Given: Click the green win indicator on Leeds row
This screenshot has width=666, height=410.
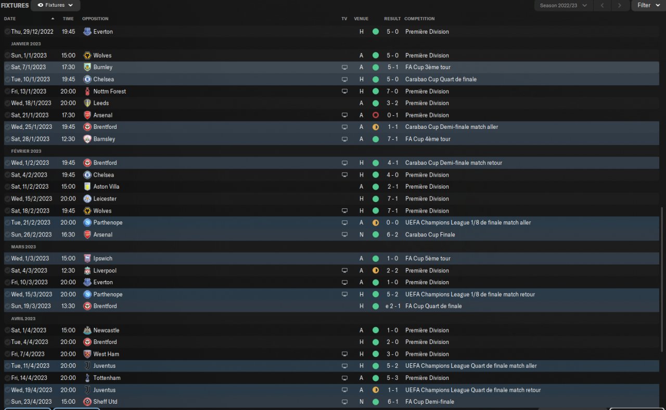Looking at the screenshot, I should pos(376,103).
